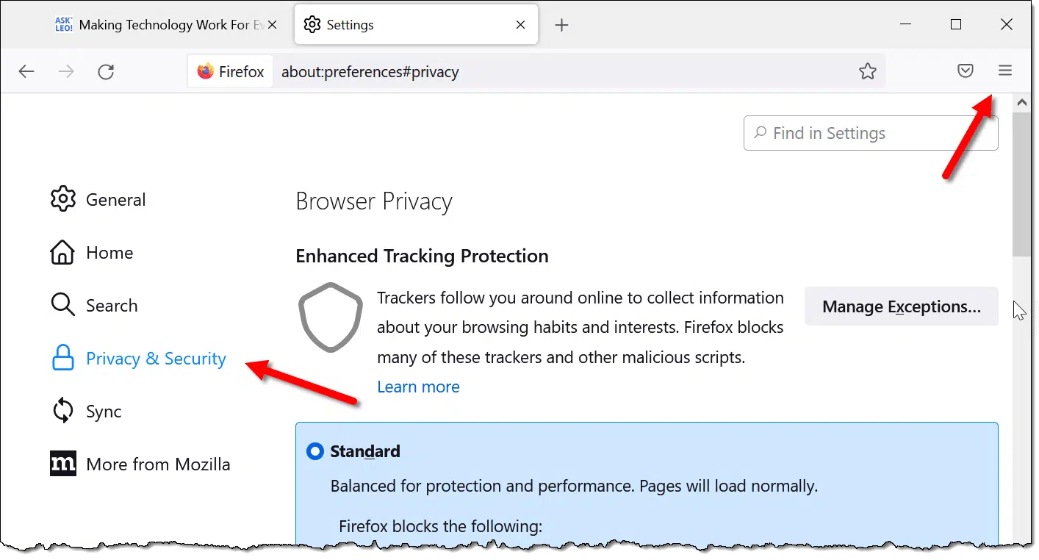Follow the Learn more link
The height and width of the screenshot is (560, 1039).
click(x=418, y=387)
